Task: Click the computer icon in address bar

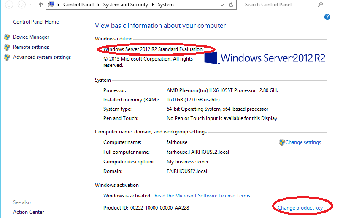Action: (51, 5)
